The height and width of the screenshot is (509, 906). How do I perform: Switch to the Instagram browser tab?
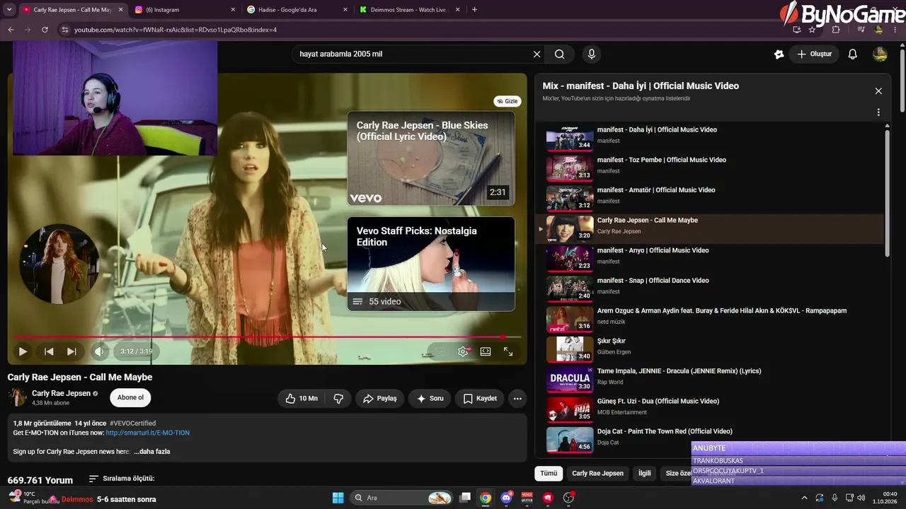click(183, 10)
